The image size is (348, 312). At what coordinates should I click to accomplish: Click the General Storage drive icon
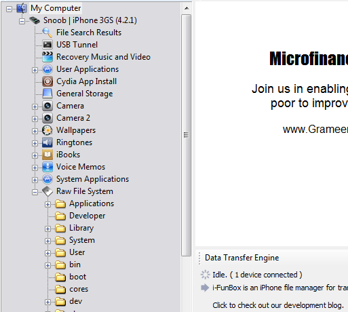47,94
